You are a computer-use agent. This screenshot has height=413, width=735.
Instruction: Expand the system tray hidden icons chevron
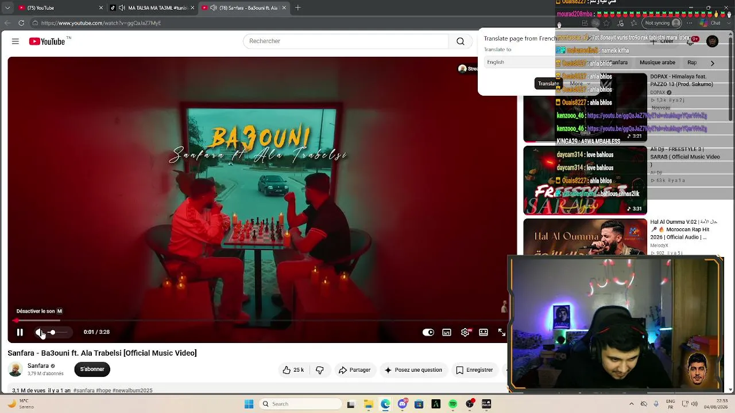coord(632,404)
